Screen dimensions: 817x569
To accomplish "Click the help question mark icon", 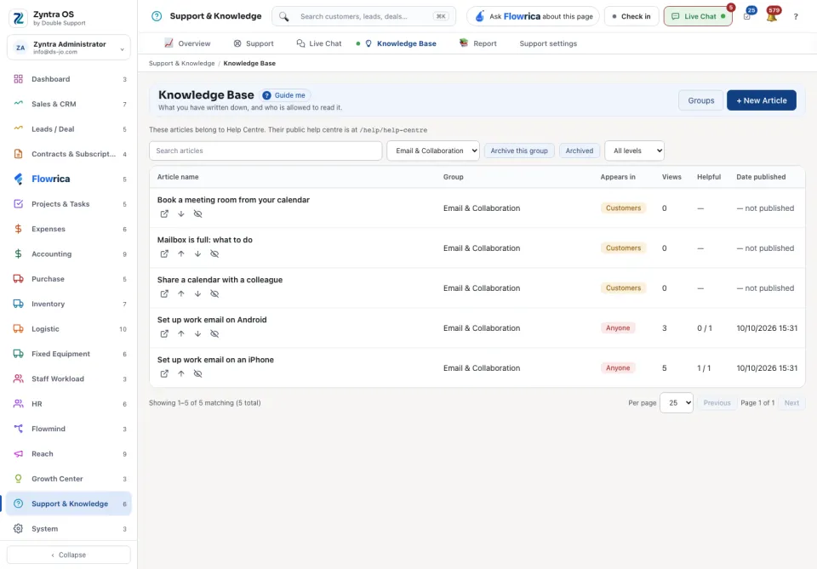I will [x=796, y=17].
